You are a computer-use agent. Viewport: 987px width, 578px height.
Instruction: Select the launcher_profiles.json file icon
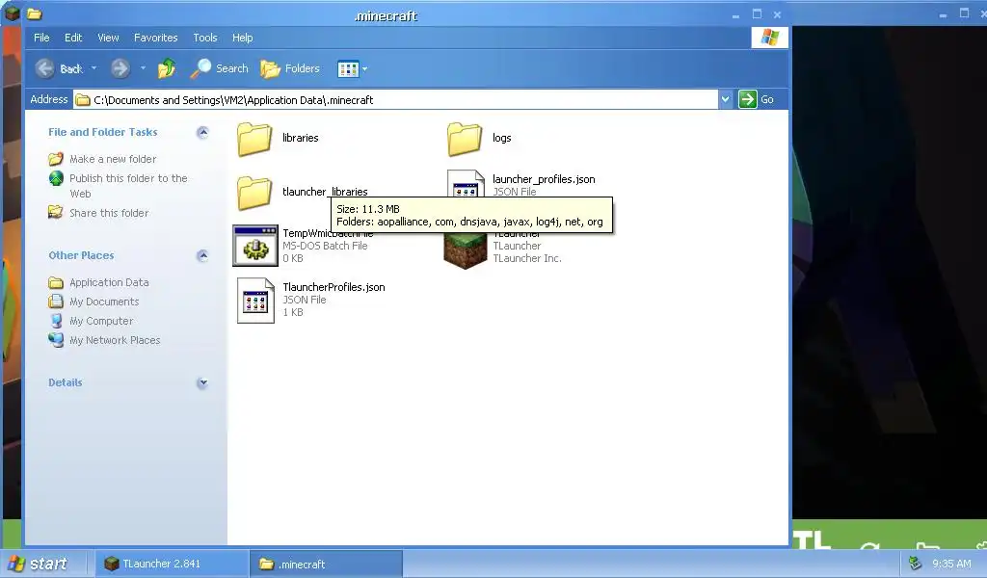coord(466,184)
